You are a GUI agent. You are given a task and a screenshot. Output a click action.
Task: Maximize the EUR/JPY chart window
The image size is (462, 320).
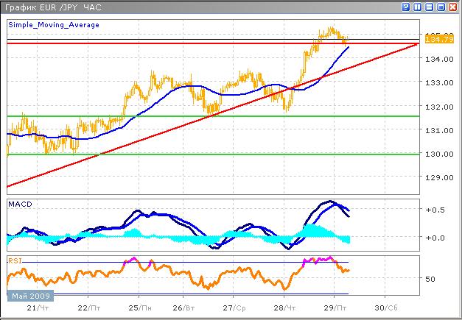(441, 7)
